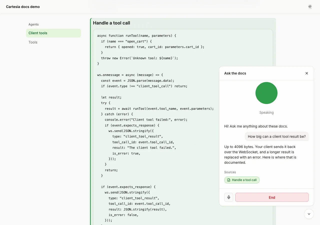Click the Sources label in chat
Viewport: 320px width, 225px height.
[230, 172]
